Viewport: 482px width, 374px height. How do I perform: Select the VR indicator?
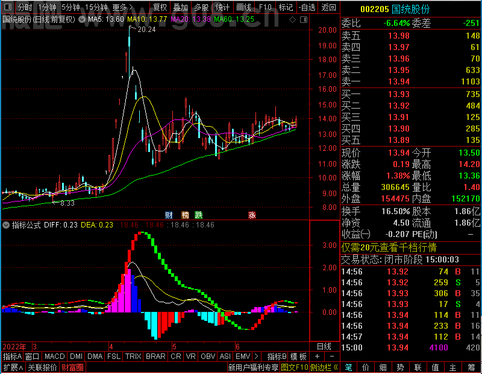pos(190,357)
